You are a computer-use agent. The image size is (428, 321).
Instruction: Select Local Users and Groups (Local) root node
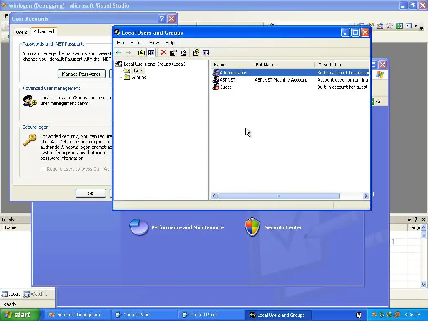click(x=155, y=64)
